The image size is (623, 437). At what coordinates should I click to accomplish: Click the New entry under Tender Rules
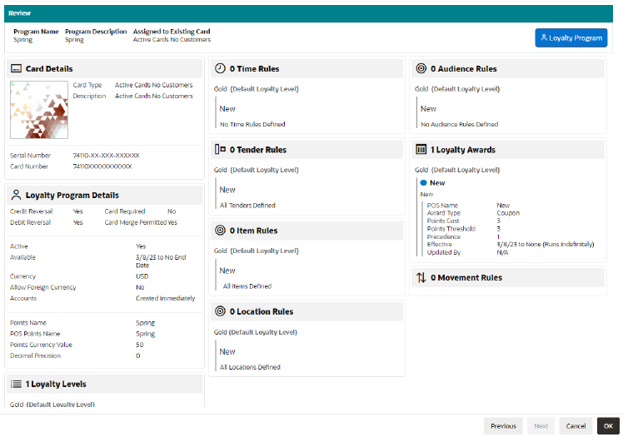227,190
